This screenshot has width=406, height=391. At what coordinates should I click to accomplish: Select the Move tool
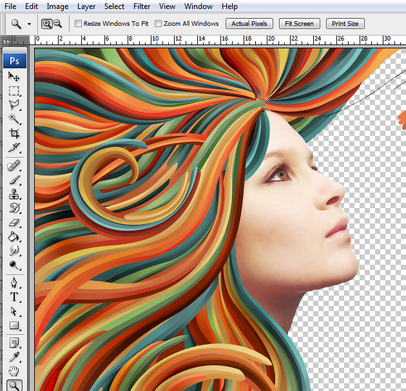coord(14,77)
